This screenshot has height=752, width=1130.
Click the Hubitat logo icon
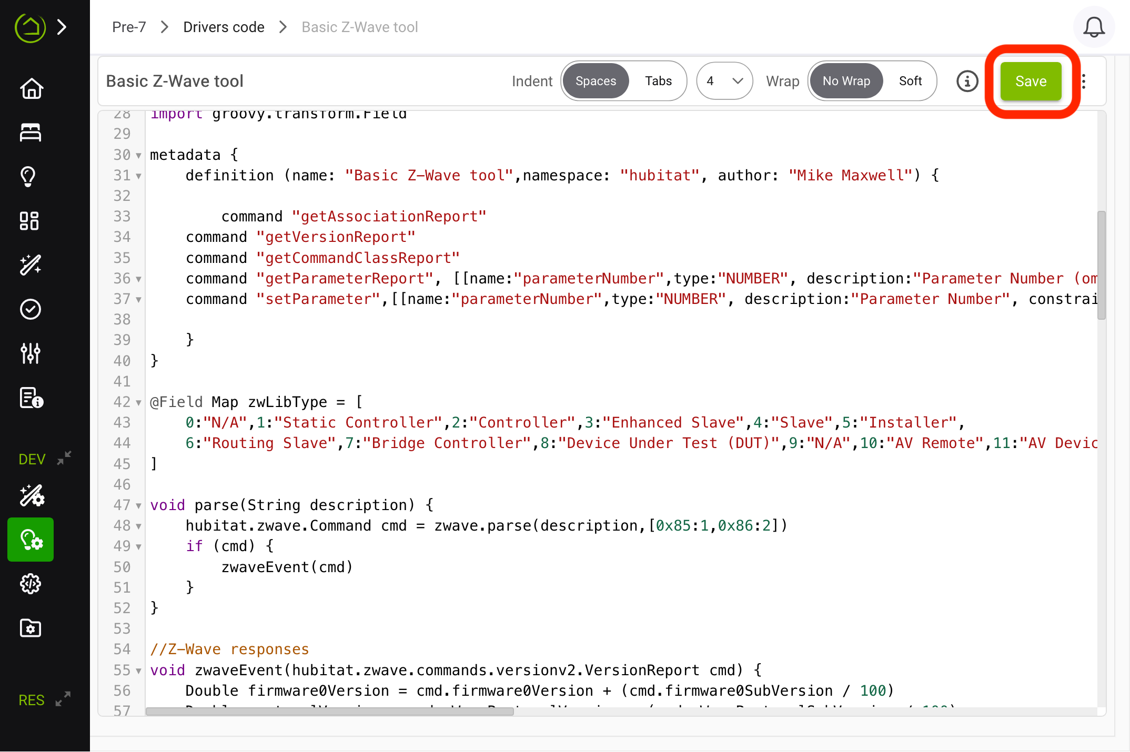30,27
